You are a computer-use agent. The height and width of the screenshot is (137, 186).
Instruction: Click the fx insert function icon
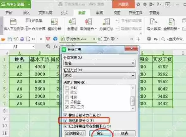[x=56, y=47]
